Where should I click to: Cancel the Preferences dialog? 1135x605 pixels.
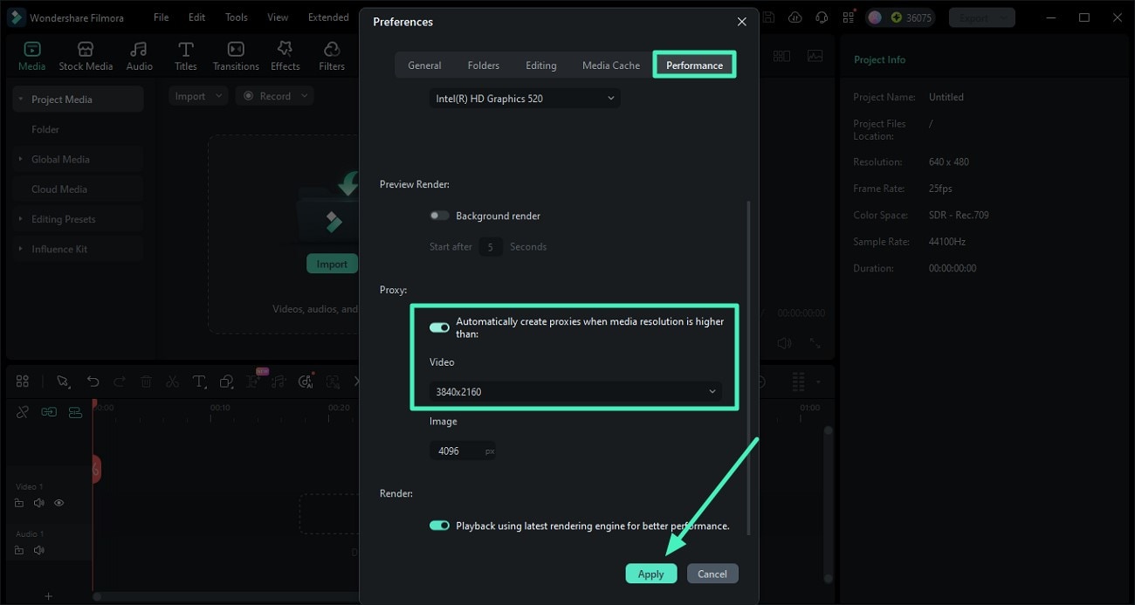pyautogui.click(x=712, y=574)
